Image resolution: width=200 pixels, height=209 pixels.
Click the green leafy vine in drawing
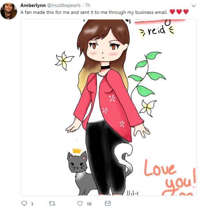pos(147,75)
